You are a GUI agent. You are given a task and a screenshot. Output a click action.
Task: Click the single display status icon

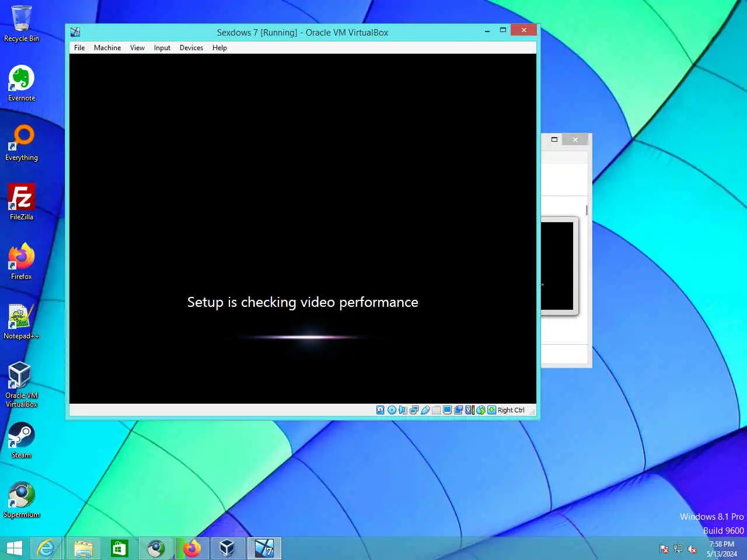tap(447, 410)
